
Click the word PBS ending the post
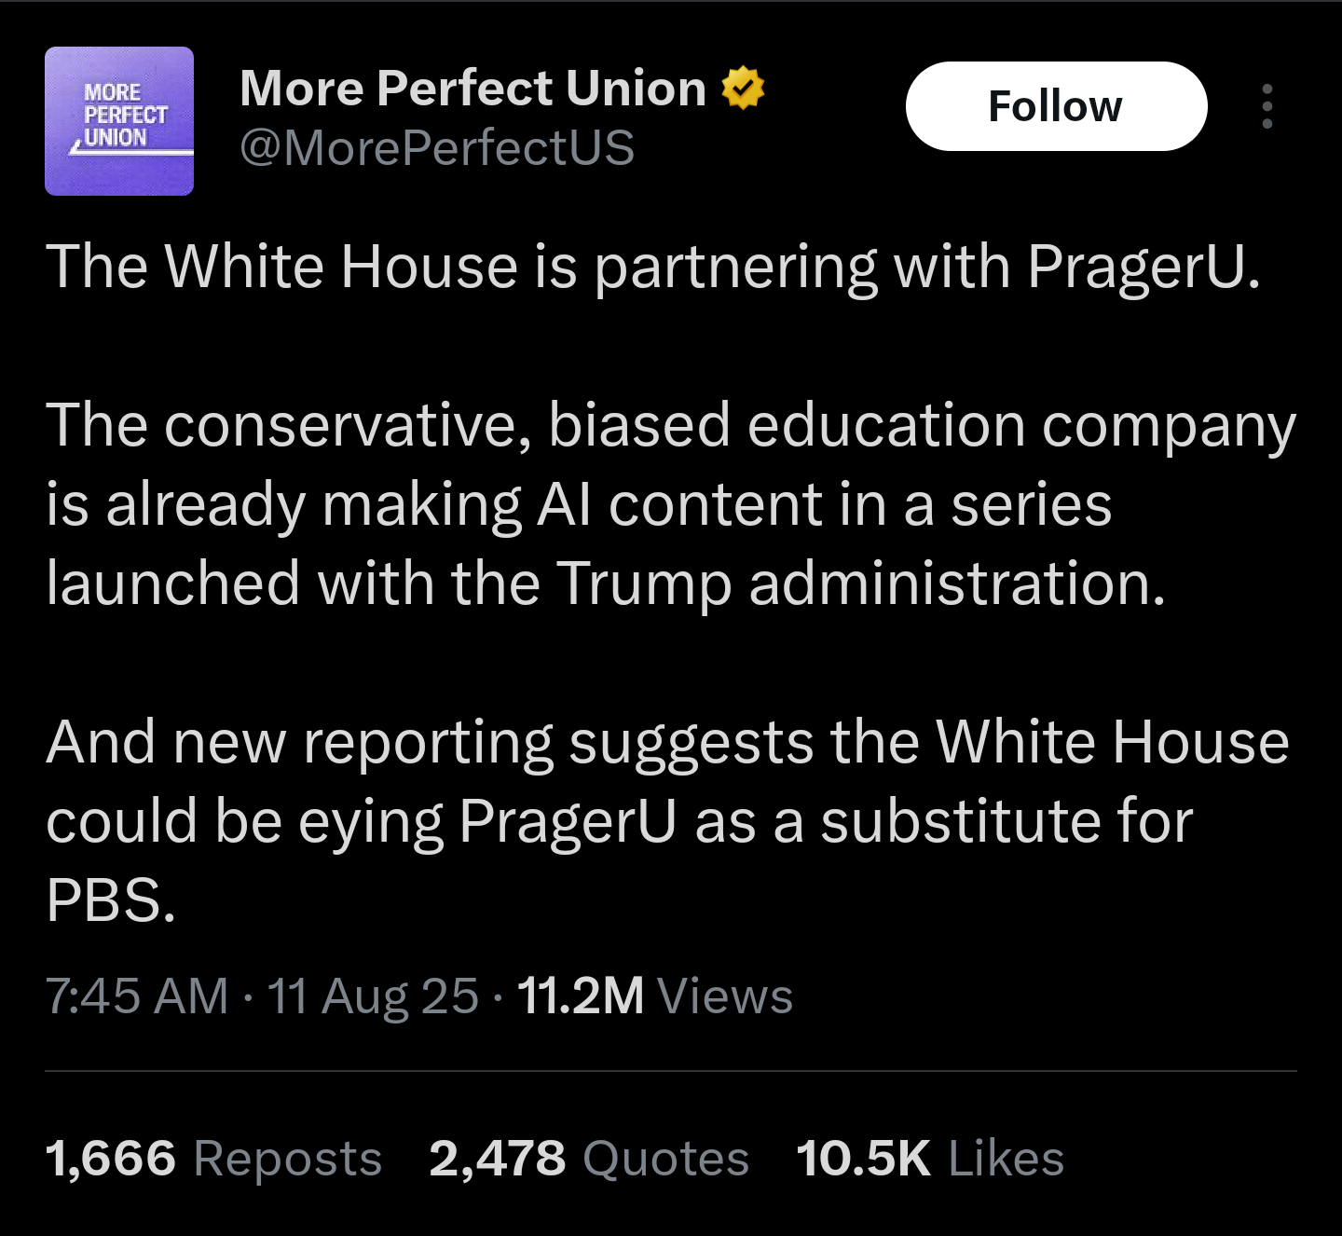pyautogui.click(x=110, y=901)
